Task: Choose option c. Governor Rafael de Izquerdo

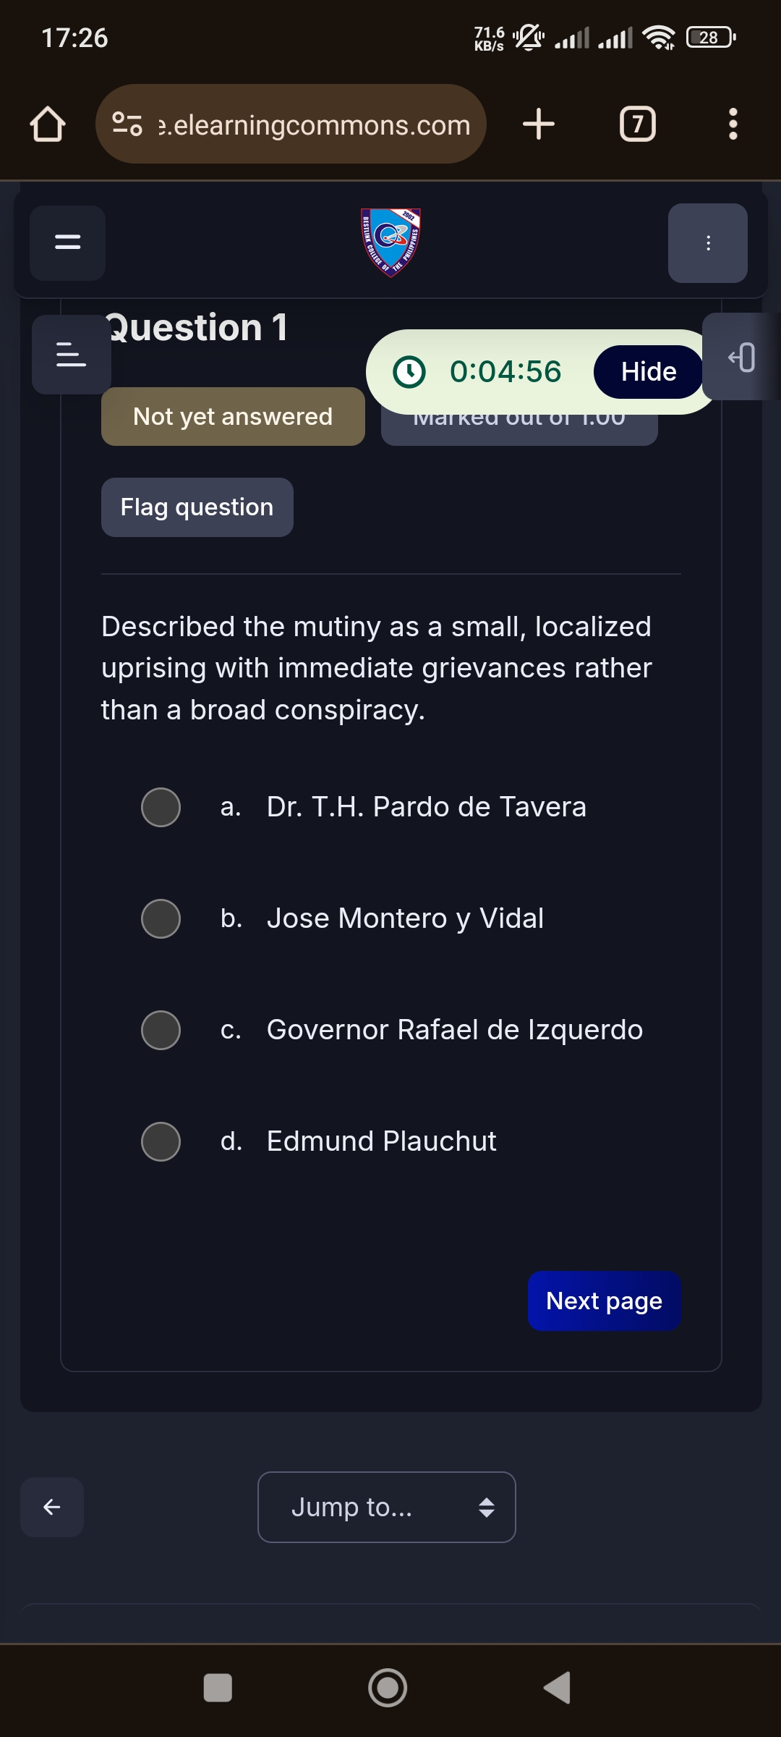Action: (161, 1030)
